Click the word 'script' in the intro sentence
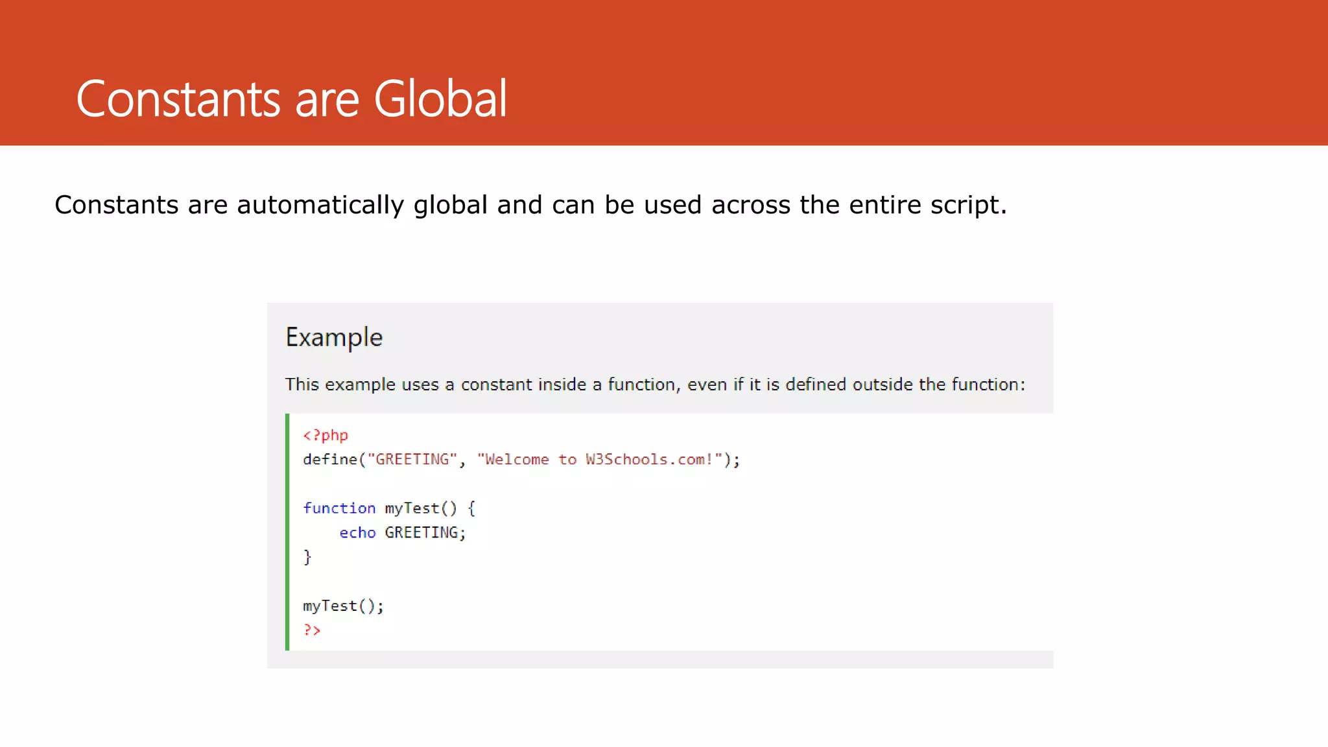Image resolution: width=1328 pixels, height=747 pixels. (964, 205)
